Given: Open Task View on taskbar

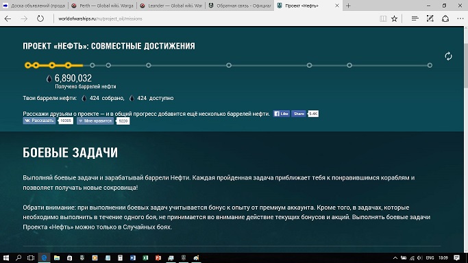Looking at the screenshot, I should pyautogui.click(x=31, y=258).
